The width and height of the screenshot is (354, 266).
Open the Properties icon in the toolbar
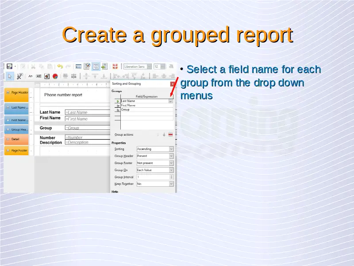(x=87, y=66)
